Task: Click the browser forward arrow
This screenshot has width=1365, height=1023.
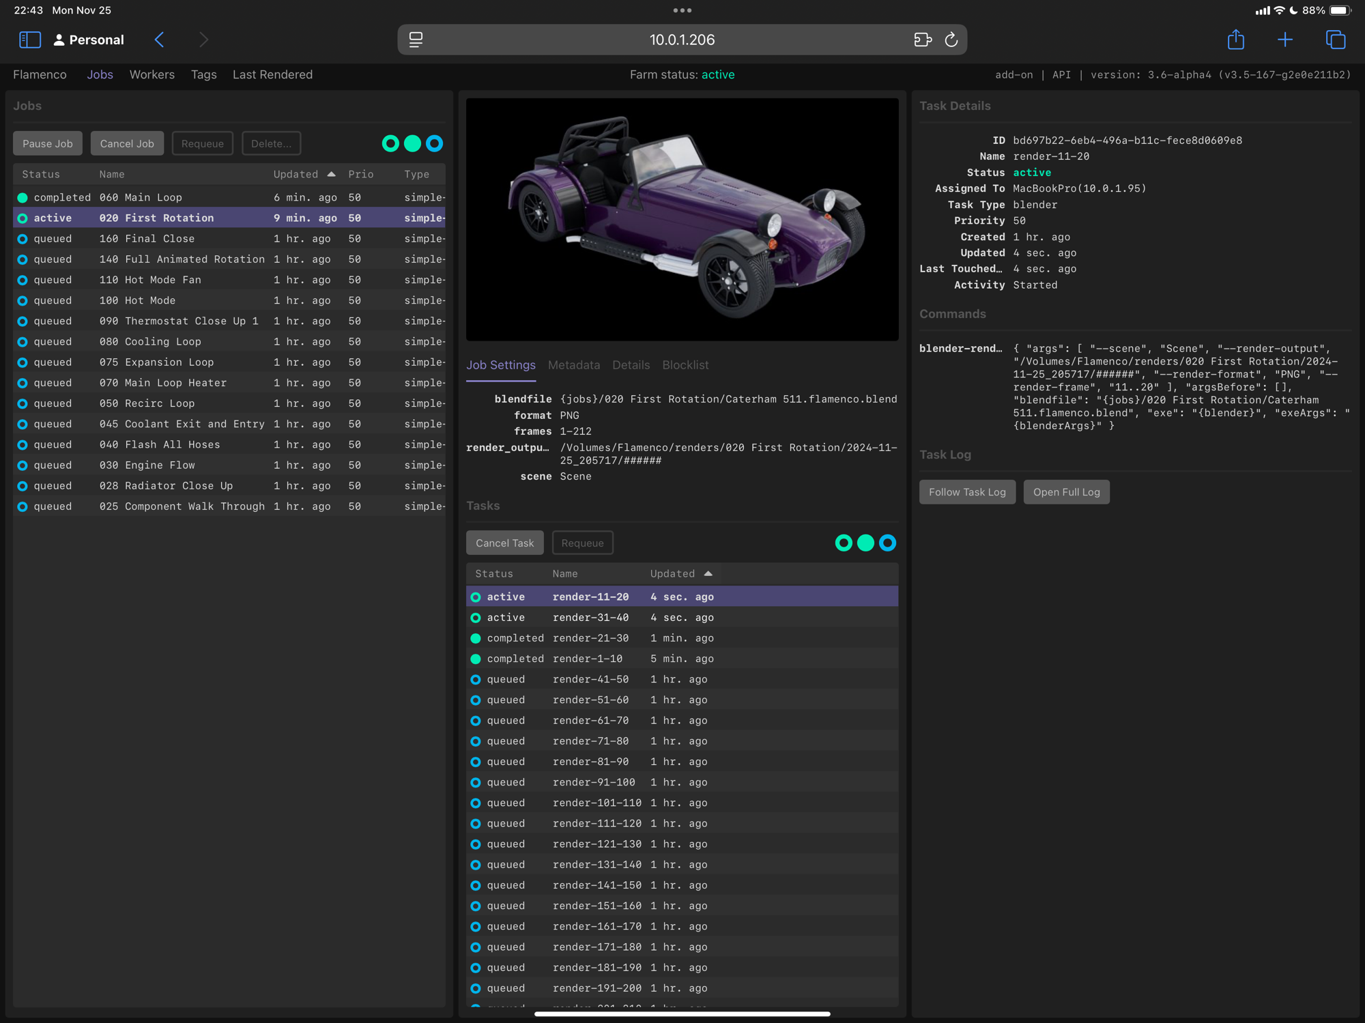Action: [x=203, y=40]
